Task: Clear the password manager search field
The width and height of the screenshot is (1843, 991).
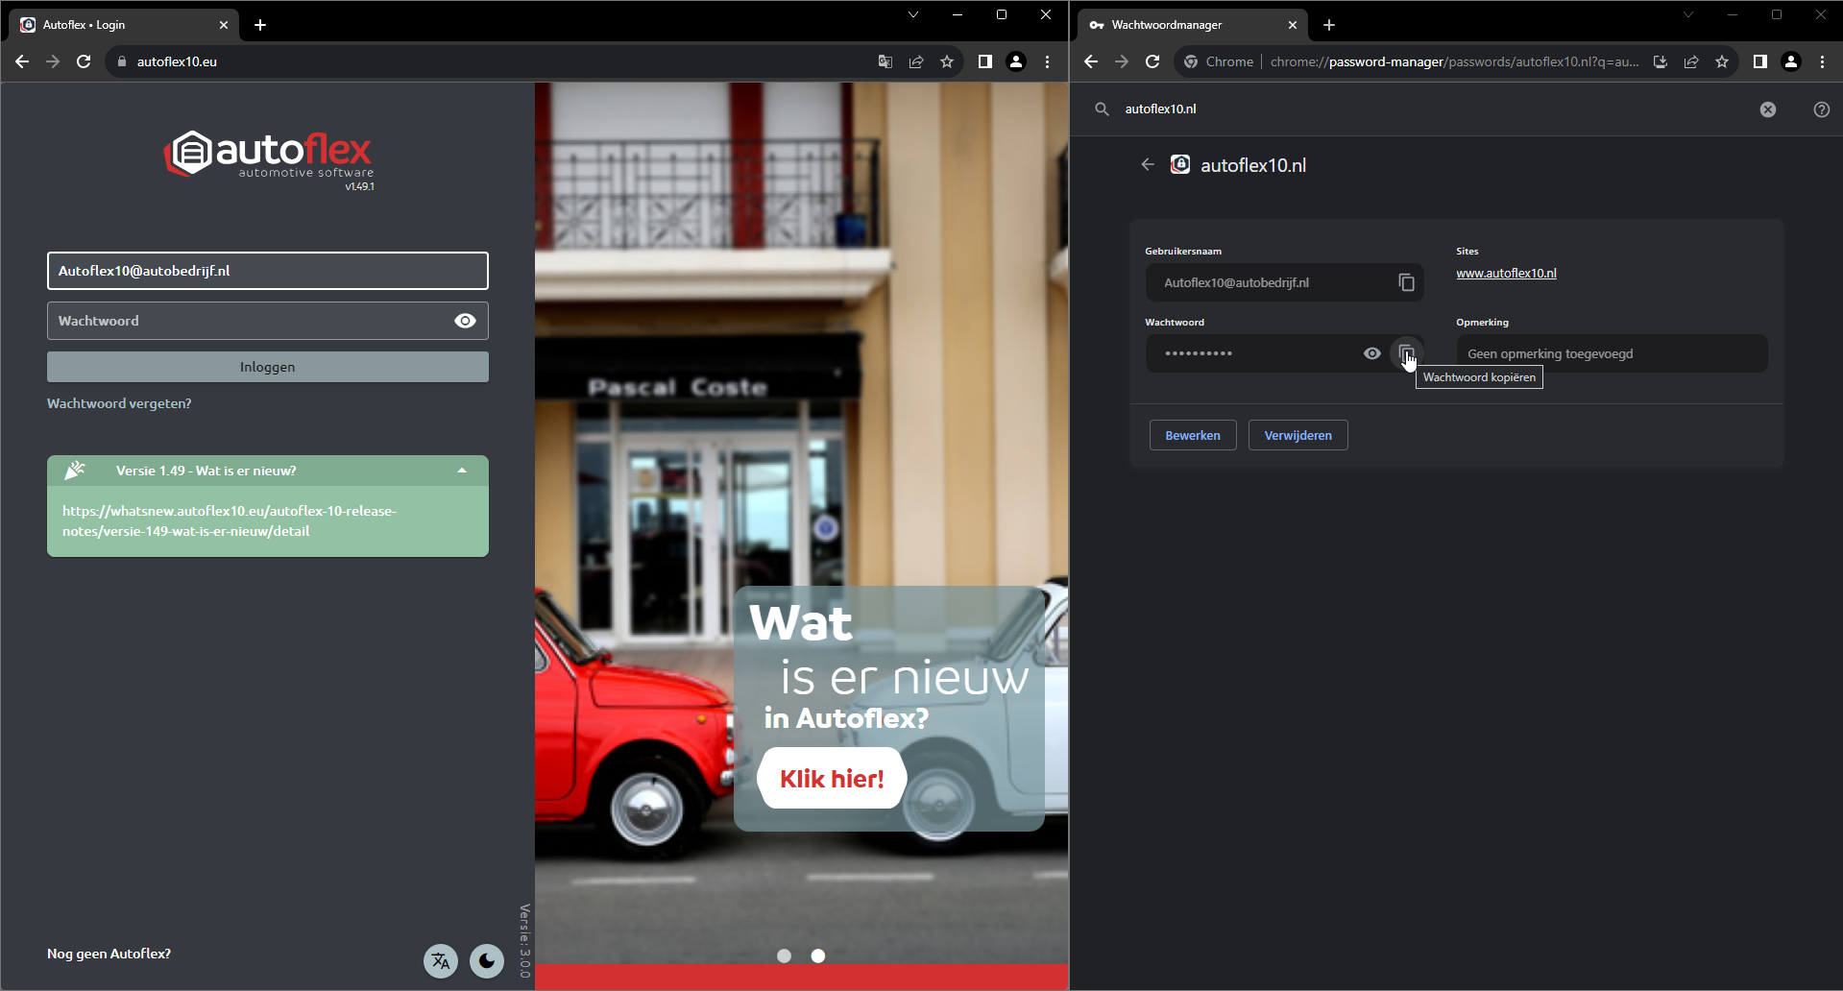Action: coord(1767,109)
